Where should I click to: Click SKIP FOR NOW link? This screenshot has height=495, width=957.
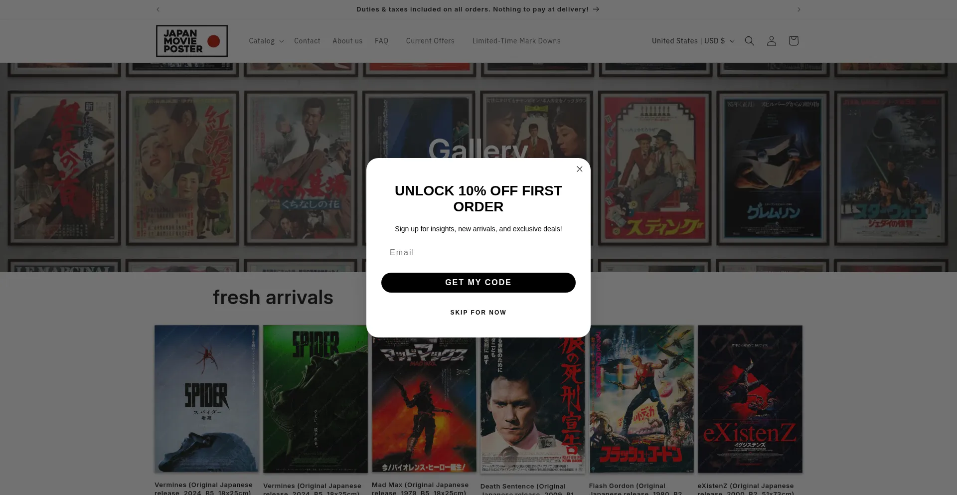478,313
